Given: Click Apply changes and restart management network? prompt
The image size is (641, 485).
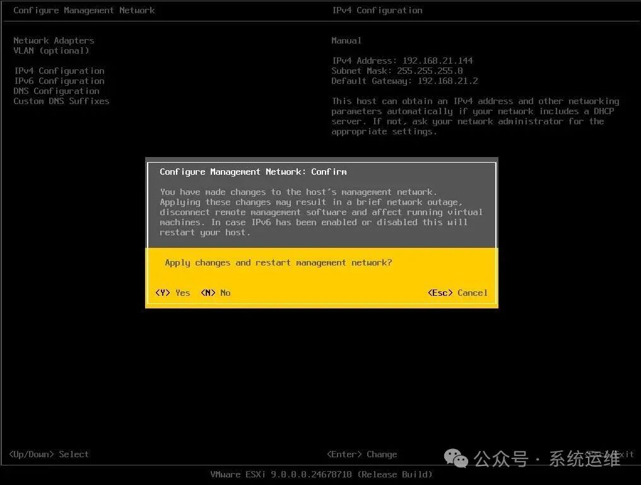Looking at the screenshot, I should pos(278,263).
